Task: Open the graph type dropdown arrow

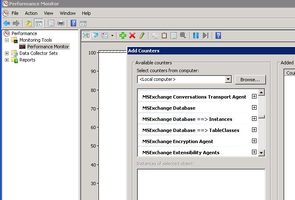Action: (x=112, y=35)
